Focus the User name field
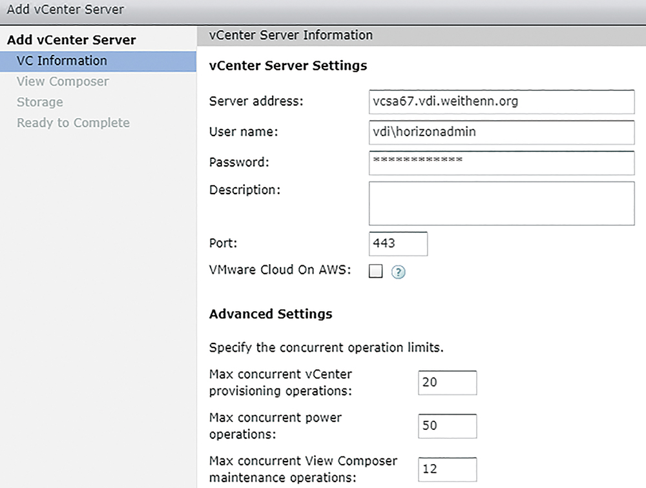The width and height of the screenshot is (646, 488). tap(501, 132)
